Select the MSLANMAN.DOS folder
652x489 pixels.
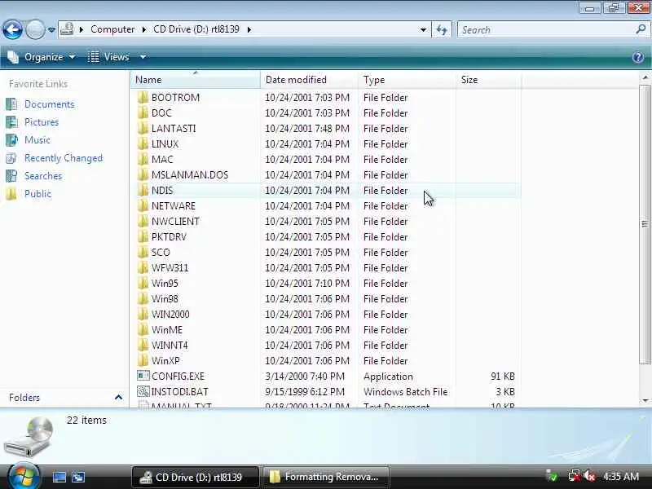coord(190,175)
